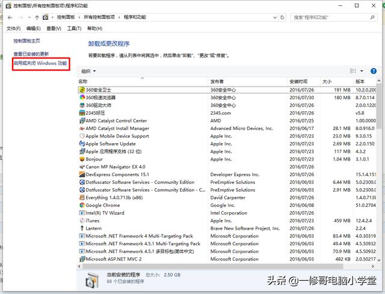Click Advanced Micro Devices, Inc. publisher
Screen dimensions: 385x294
241,128
